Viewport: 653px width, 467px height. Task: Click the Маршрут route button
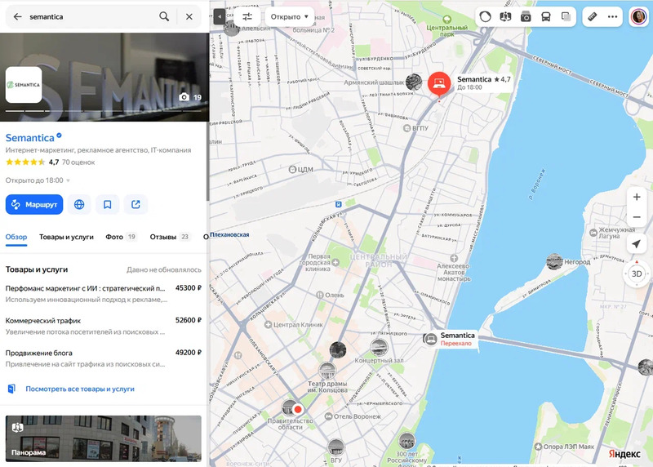tap(34, 205)
